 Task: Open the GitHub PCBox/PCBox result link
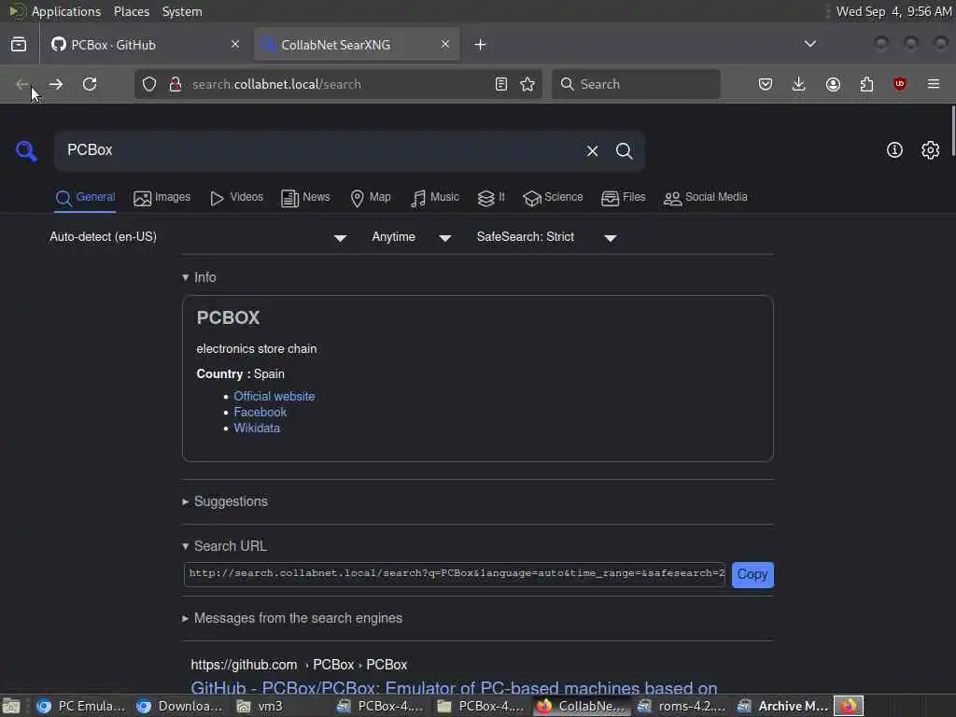click(x=454, y=688)
